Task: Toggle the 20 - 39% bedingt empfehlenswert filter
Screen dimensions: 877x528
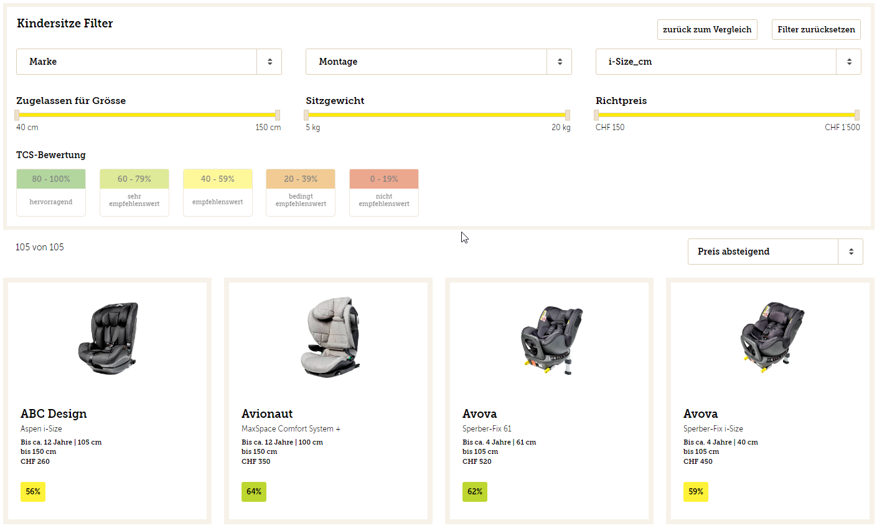Action: tap(301, 192)
